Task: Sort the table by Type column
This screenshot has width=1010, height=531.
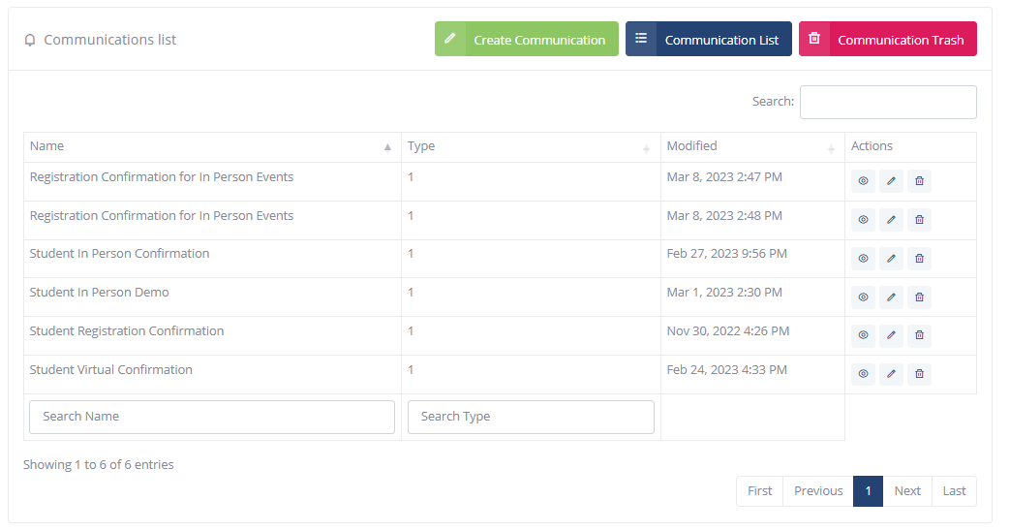Action: point(530,146)
